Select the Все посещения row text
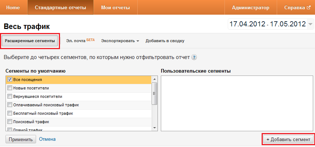Screen dimensions: 315x147 tap(28, 80)
